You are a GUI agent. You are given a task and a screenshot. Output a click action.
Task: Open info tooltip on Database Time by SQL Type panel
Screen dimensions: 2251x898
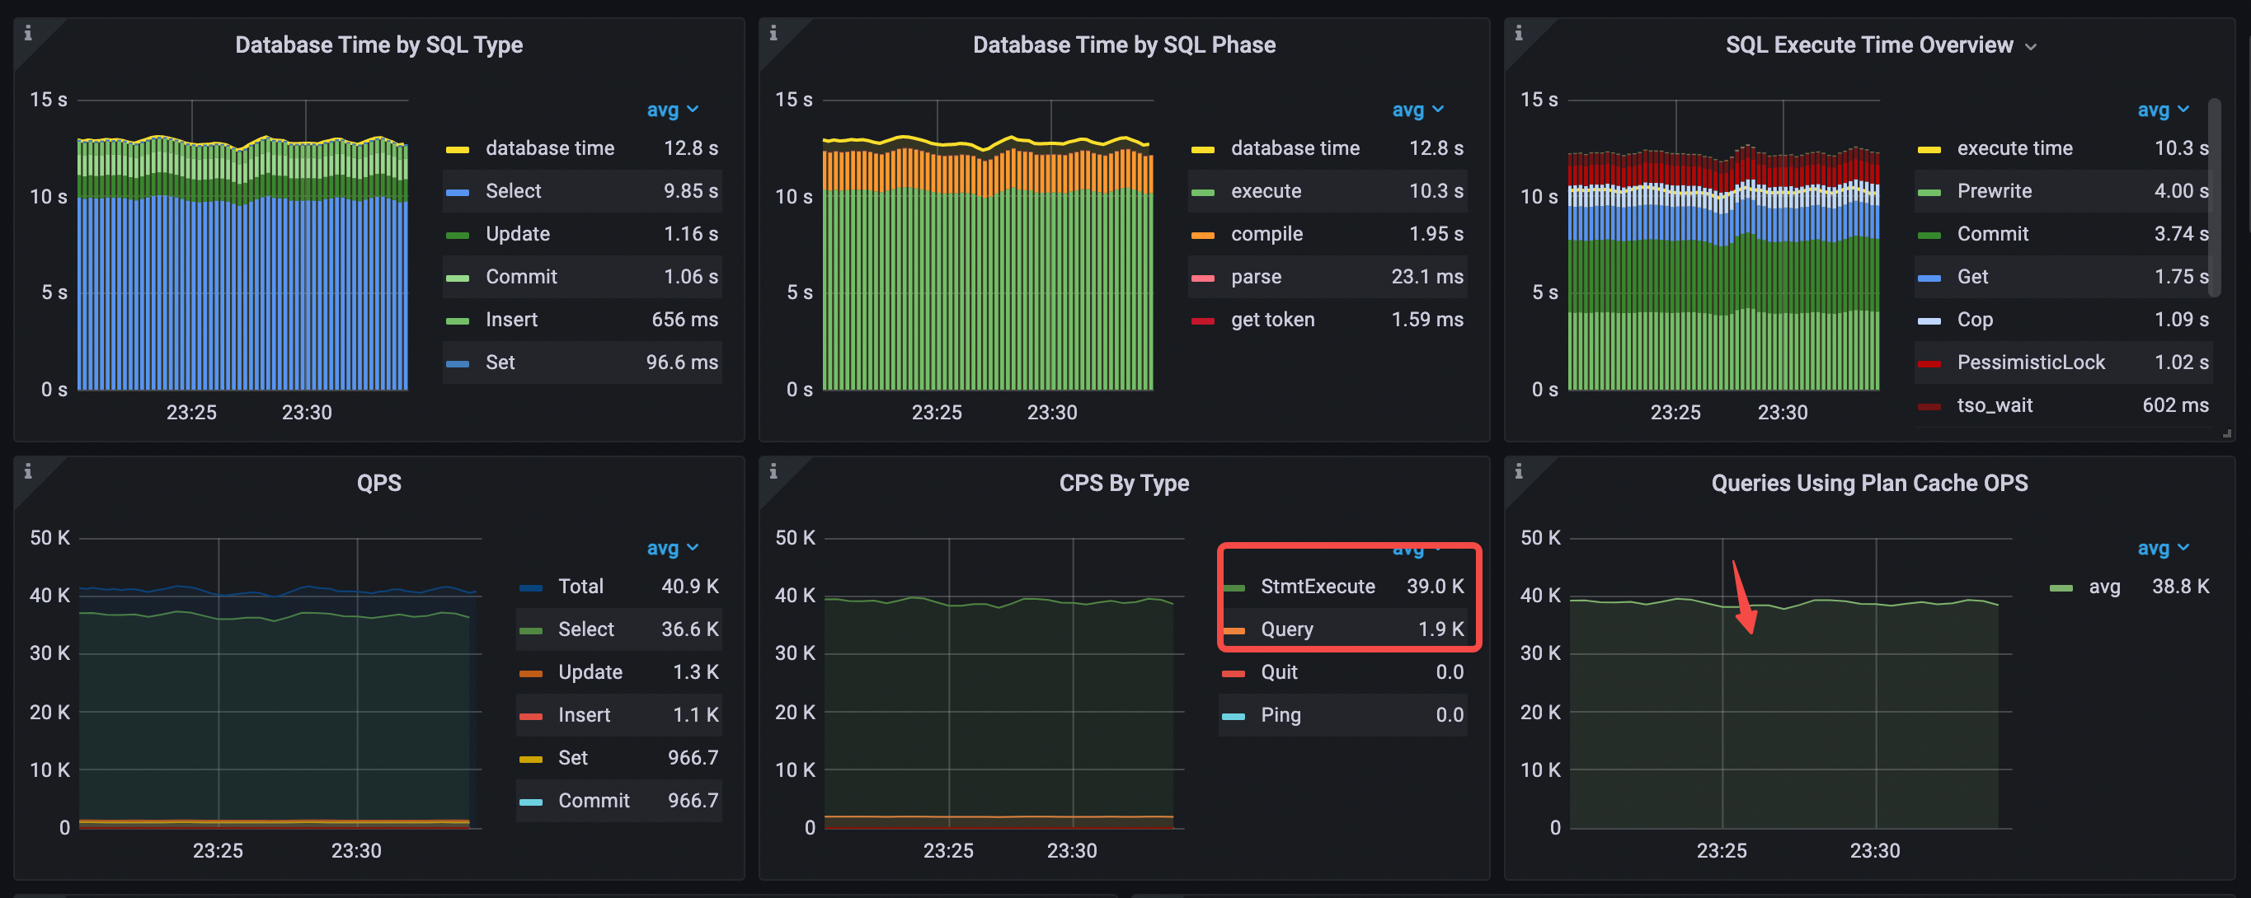29,32
